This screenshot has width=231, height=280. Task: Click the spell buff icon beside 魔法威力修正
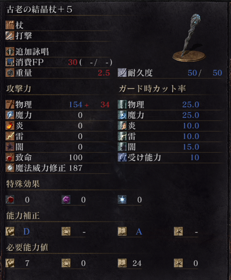(x=10, y=168)
